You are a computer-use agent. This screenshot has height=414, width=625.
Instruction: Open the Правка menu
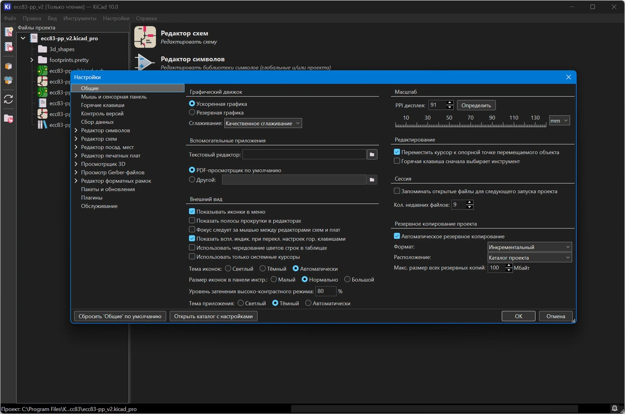tap(32, 18)
